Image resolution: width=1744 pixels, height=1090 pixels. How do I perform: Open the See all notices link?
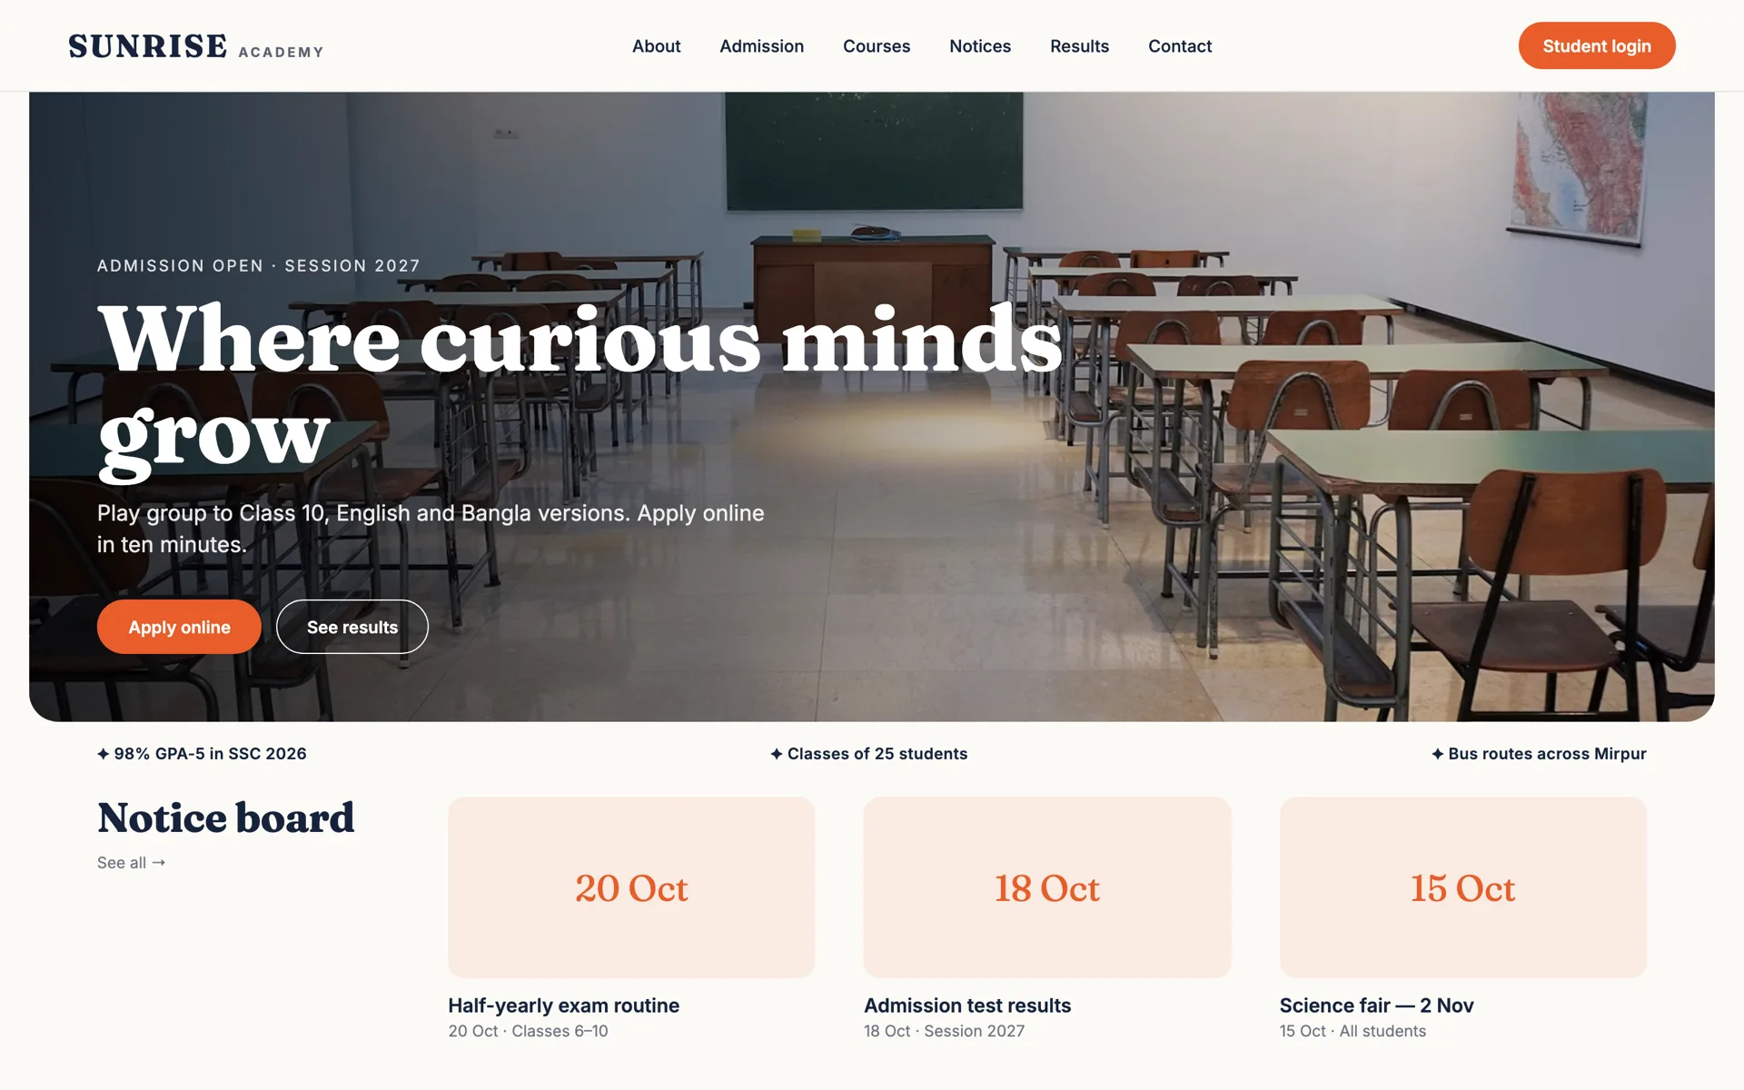point(131,863)
